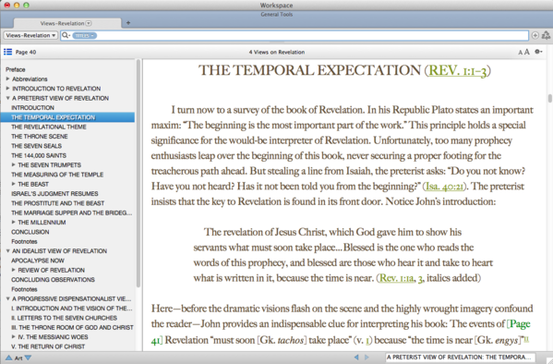Open Israel's Judgment Resumes
The width and height of the screenshot is (553, 364).
click(54, 193)
